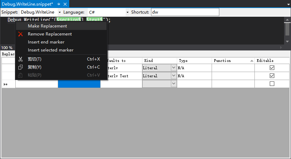Uncheck Editable checkbox in second row
This screenshot has width=291, height=159.
[272, 75]
